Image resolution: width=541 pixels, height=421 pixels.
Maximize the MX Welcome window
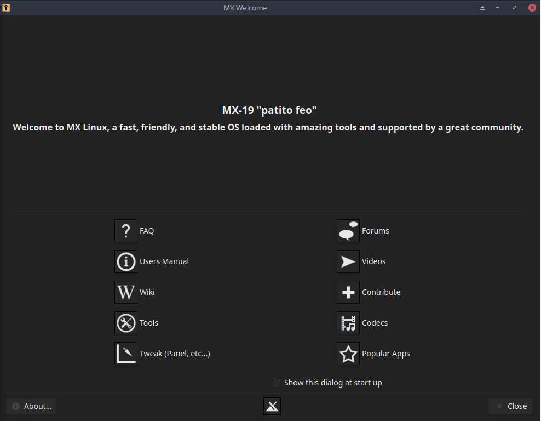515,8
